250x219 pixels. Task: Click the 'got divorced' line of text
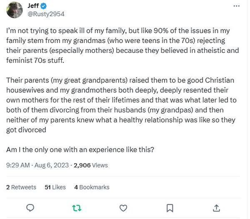(x=26, y=129)
